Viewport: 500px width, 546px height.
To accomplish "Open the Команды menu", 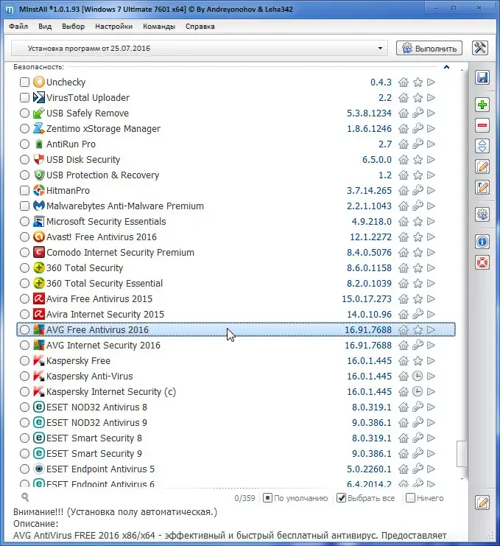I will click(159, 27).
